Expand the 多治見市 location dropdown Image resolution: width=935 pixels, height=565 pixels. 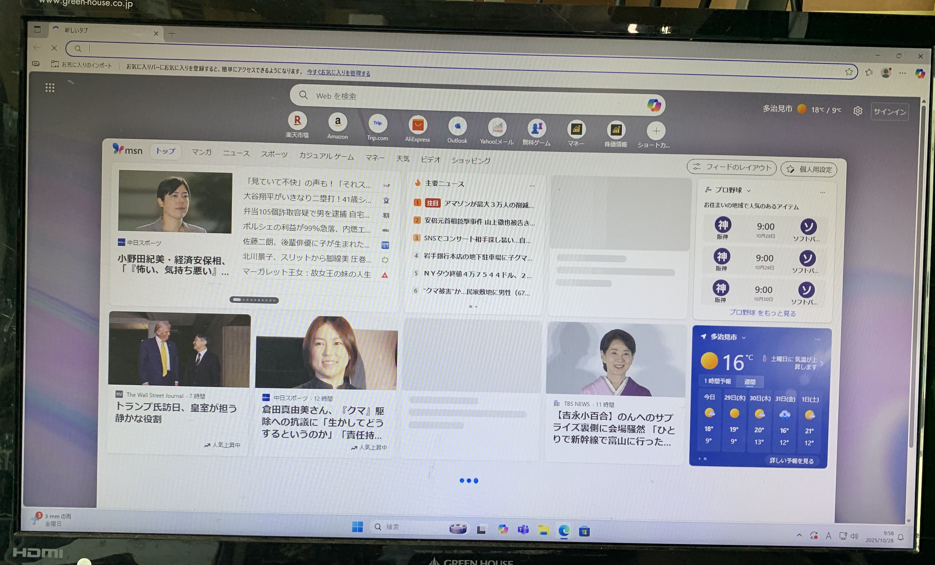(x=744, y=337)
